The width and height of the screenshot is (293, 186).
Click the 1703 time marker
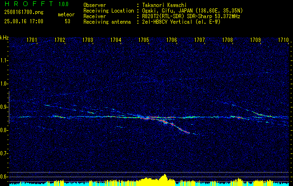pos(88,40)
